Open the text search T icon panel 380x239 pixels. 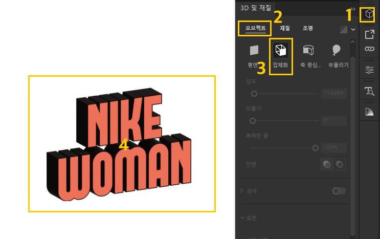click(369, 91)
